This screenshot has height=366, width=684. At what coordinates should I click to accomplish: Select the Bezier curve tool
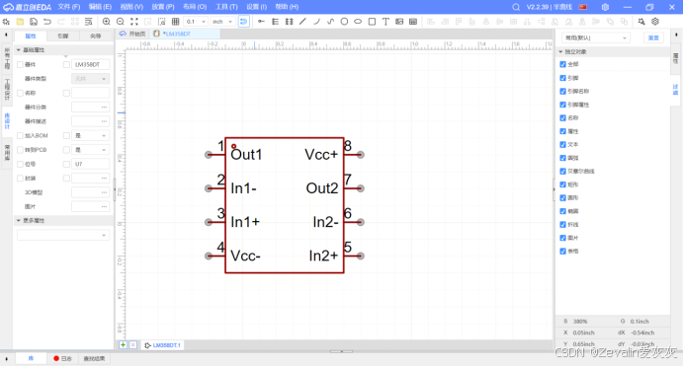(330, 22)
